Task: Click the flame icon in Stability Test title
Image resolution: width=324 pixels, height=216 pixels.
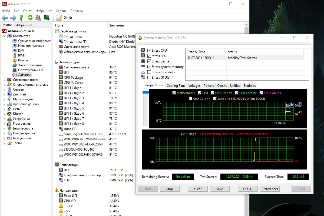Action: 140,38
